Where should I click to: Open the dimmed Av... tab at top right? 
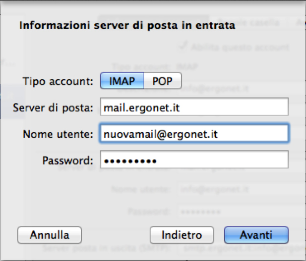(300, 23)
